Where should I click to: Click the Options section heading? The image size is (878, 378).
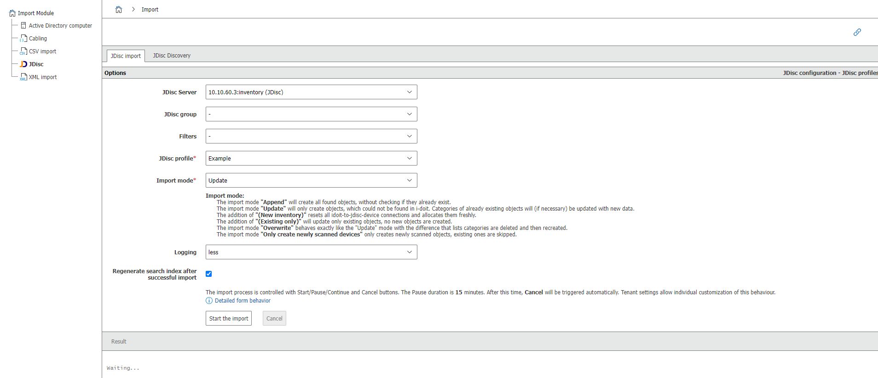pos(115,73)
